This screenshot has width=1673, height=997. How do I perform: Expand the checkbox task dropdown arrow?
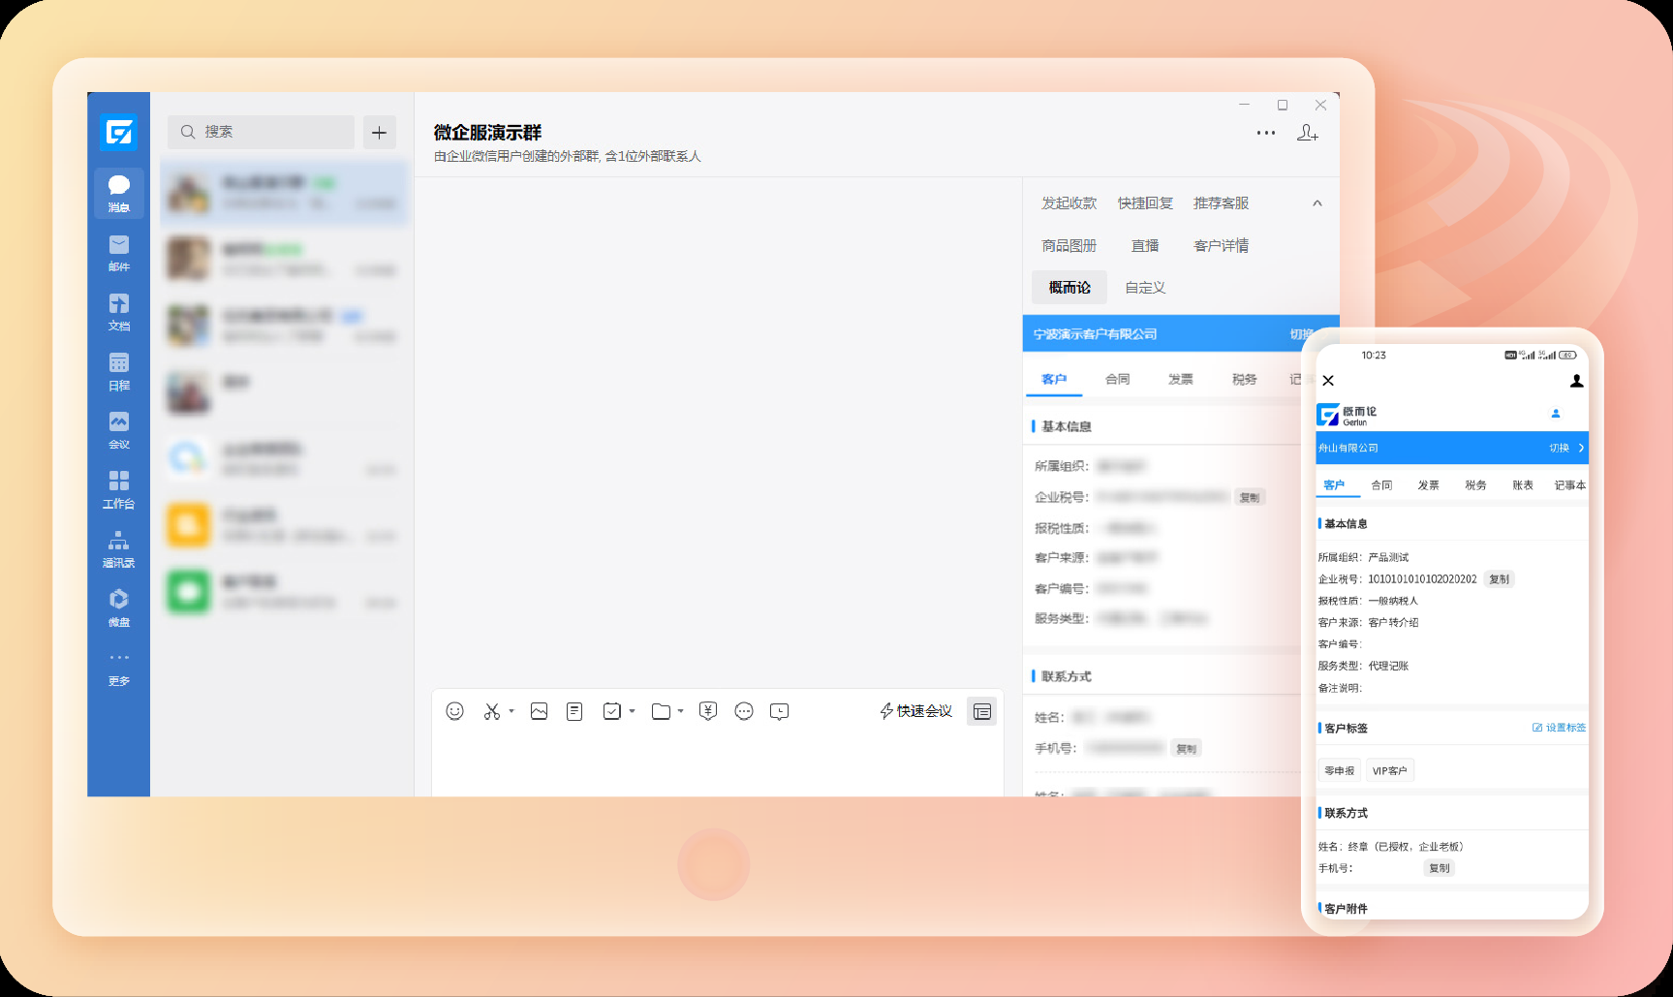click(632, 711)
